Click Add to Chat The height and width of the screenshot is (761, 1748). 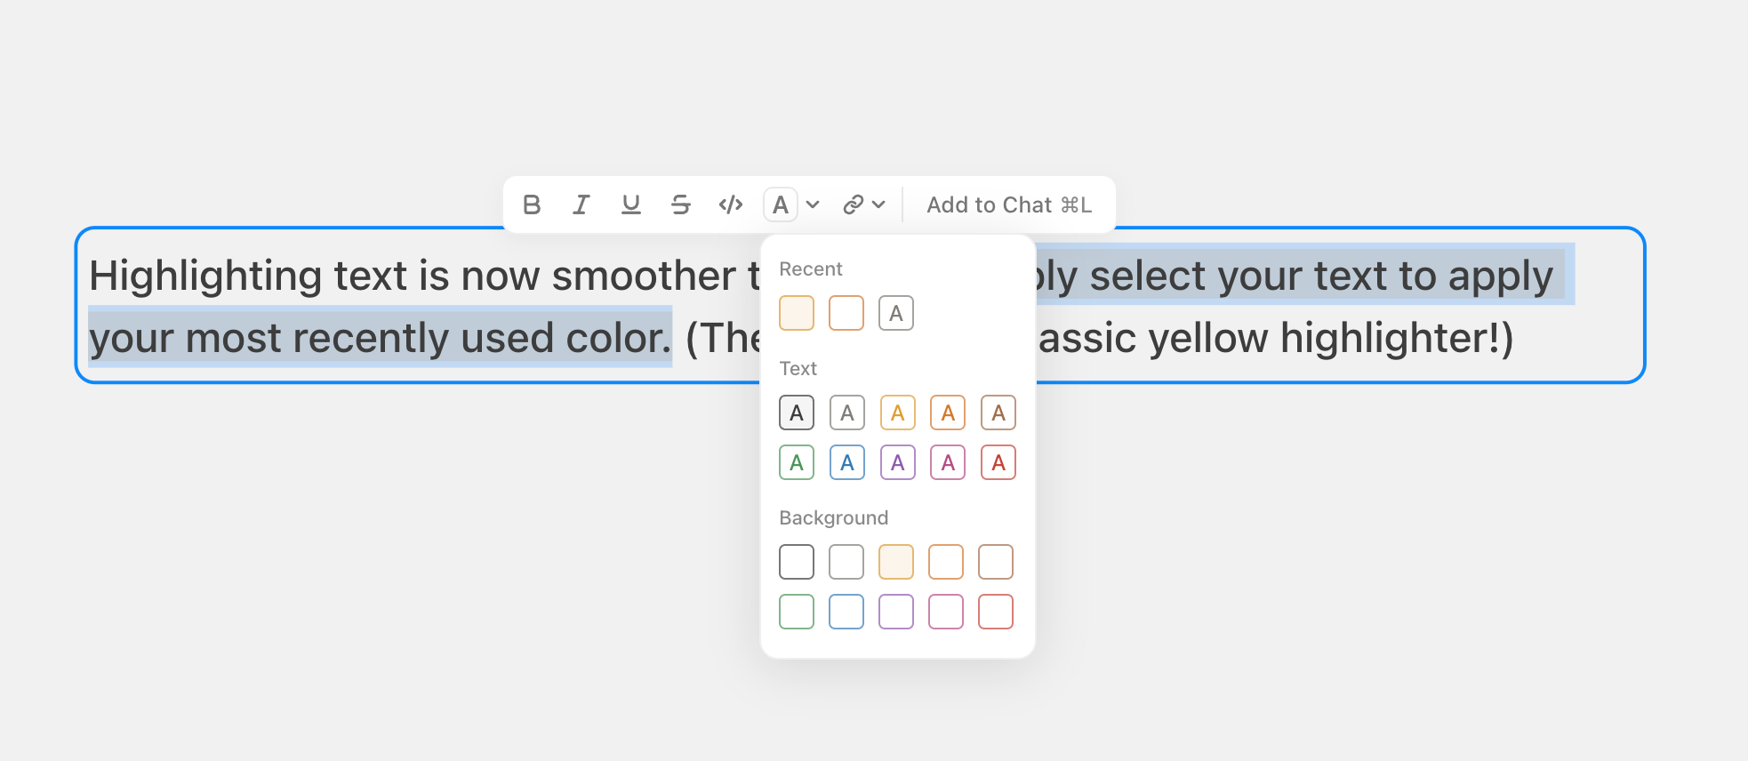click(x=1010, y=204)
